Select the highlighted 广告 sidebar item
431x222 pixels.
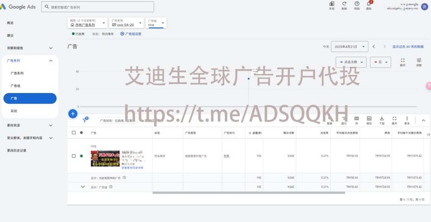tap(30, 98)
